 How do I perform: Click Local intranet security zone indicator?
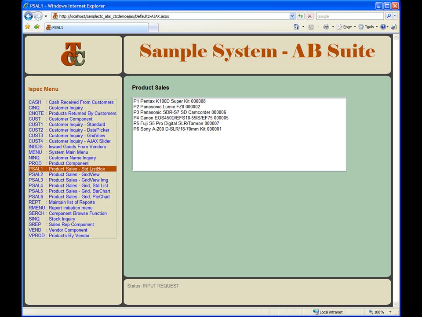point(328,312)
